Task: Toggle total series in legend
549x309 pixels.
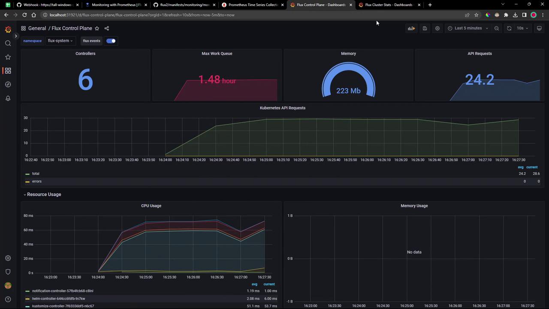Action: (36, 174)
